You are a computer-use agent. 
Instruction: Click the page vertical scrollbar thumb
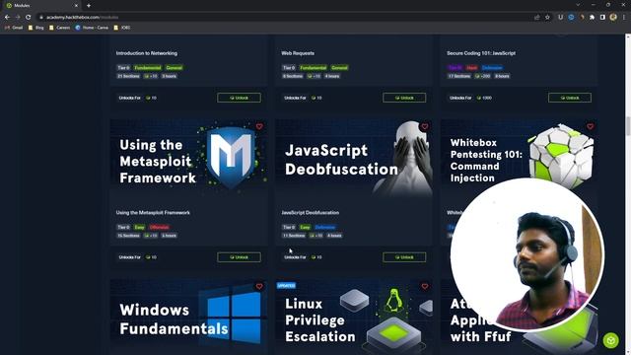(627, 126)
